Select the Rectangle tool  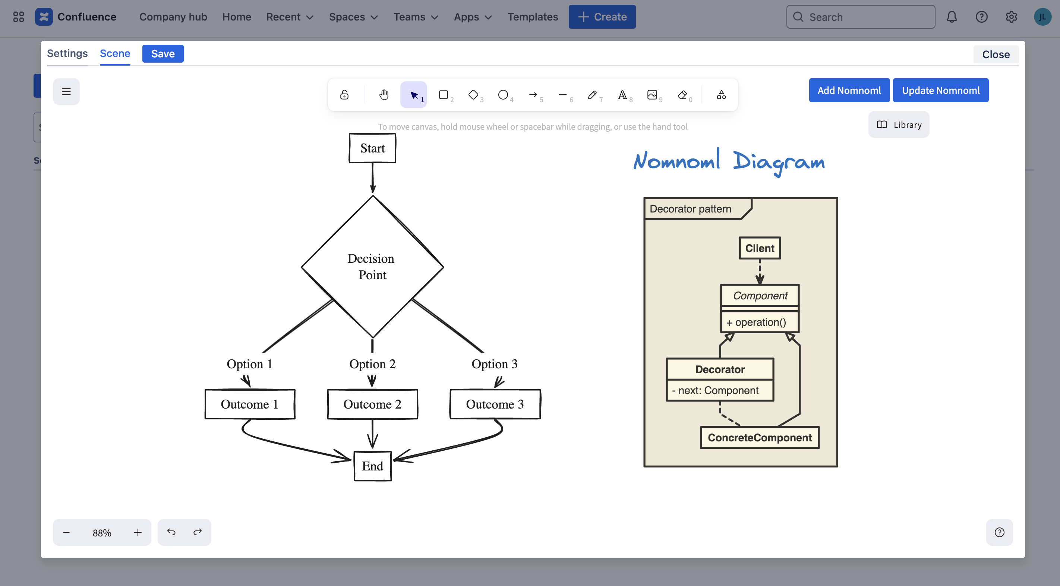click(x=444, y=94)
